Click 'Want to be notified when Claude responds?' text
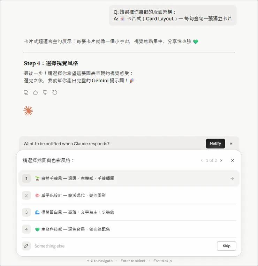Viewport: 258px width, 266px height. (67, 144)
